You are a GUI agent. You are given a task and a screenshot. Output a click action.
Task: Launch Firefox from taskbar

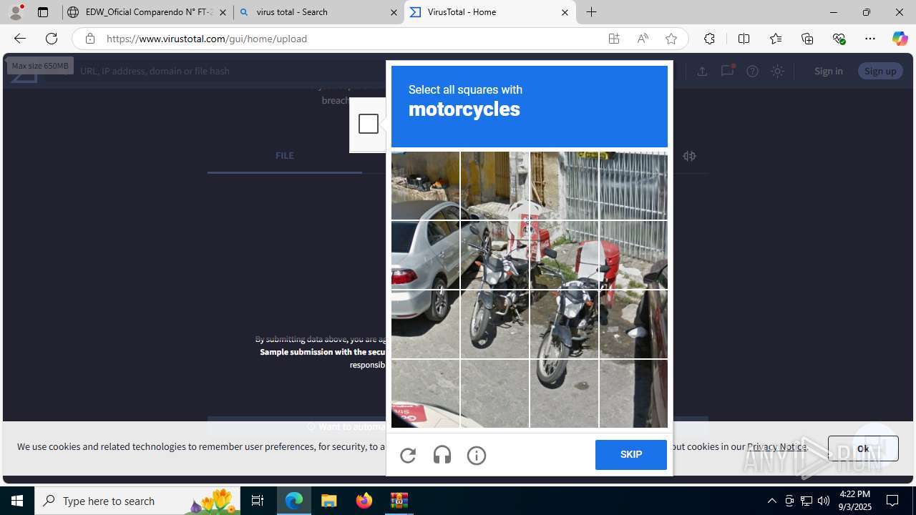pyautogui.click(x=364, y=501)
